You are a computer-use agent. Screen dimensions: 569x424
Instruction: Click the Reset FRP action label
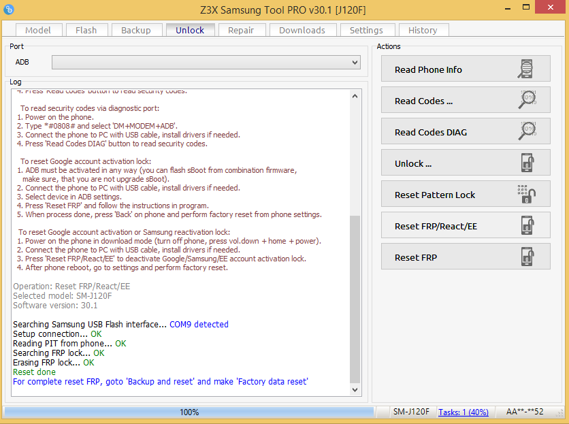tap(416, 258)
